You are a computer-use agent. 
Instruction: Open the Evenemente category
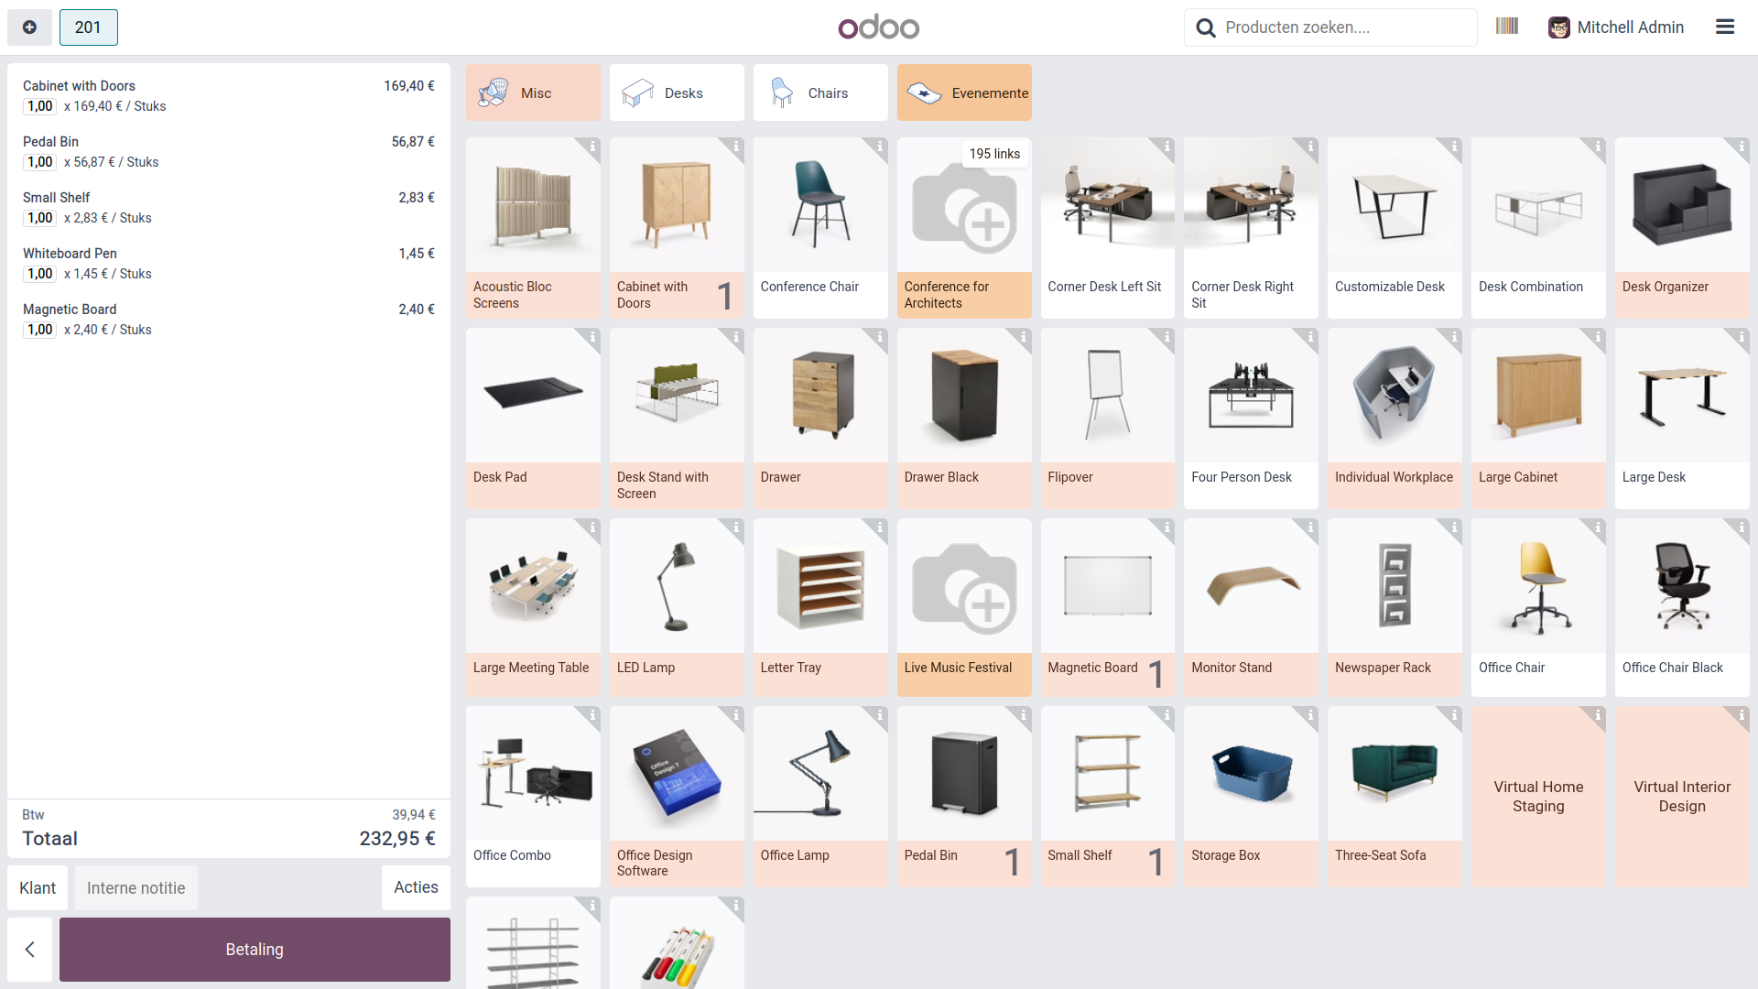point(964,92)
